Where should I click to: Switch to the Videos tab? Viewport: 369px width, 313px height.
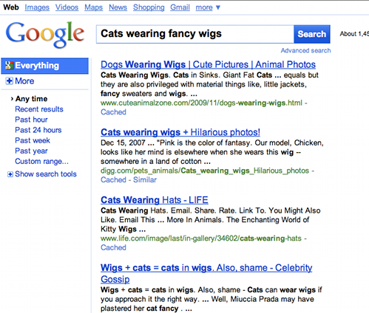click(x=67, y=7)
